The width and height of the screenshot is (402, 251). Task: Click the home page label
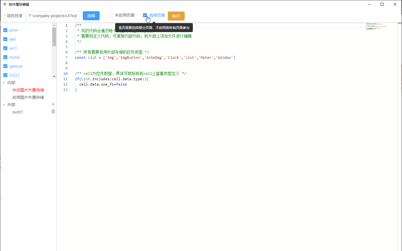pyautogui.click(x=15, y=57)
